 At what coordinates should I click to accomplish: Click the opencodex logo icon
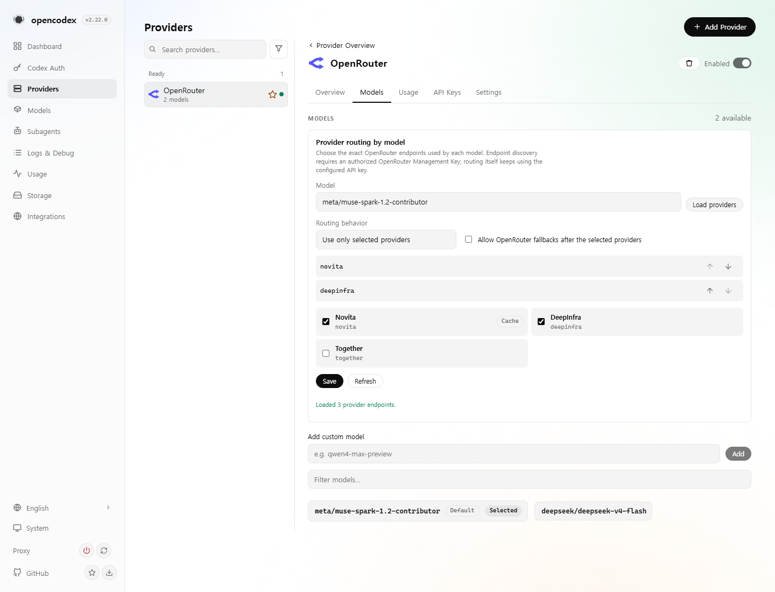click(19, 20)
